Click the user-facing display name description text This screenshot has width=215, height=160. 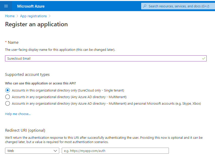(x=60, y=50)
